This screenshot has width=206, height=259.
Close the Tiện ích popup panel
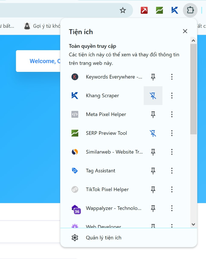point(185,31)
